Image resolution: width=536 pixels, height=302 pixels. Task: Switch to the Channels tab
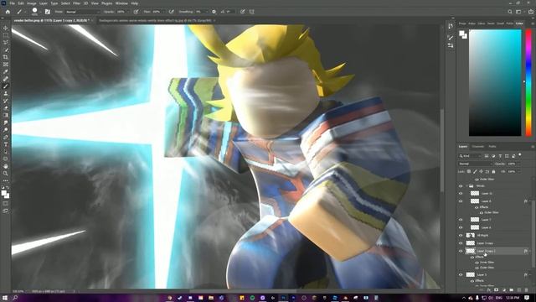coord(478,147)
